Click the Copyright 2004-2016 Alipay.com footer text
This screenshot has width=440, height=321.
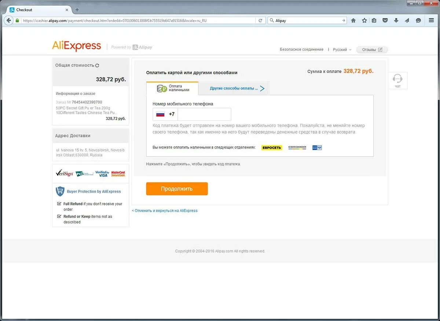220,251
